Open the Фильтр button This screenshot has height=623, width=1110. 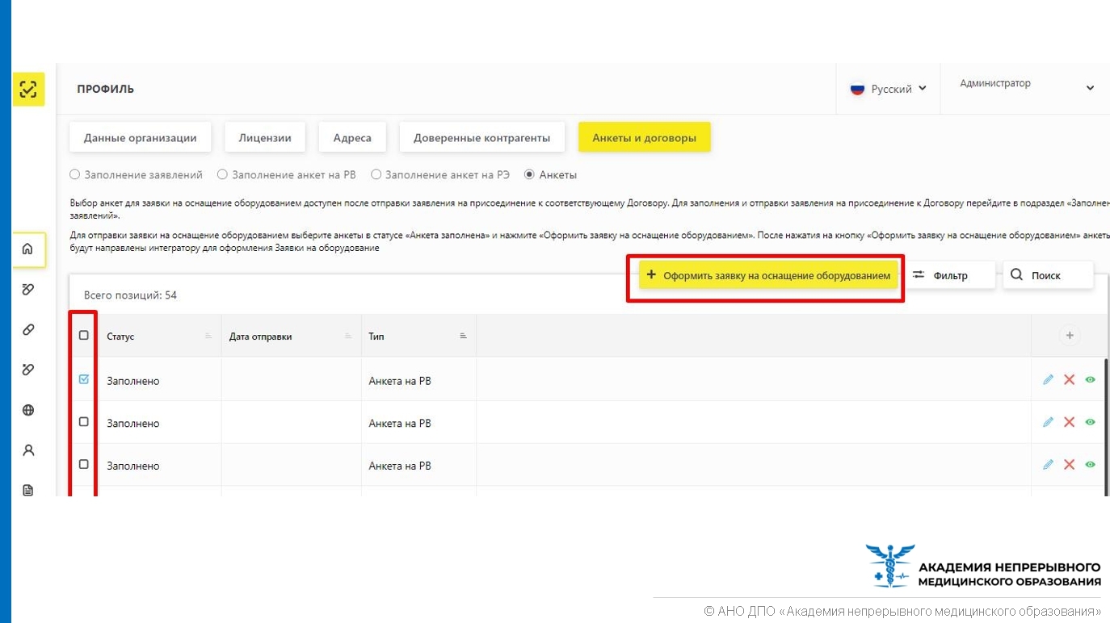(x=950, y=275)
